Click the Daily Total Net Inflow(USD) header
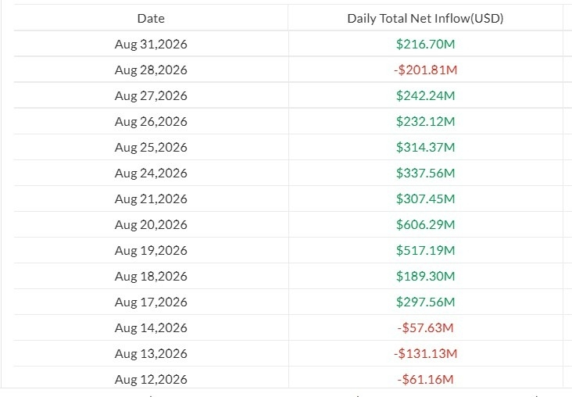Image resolution: width=572 pixels, height=397 pixels. pos(425,18)
